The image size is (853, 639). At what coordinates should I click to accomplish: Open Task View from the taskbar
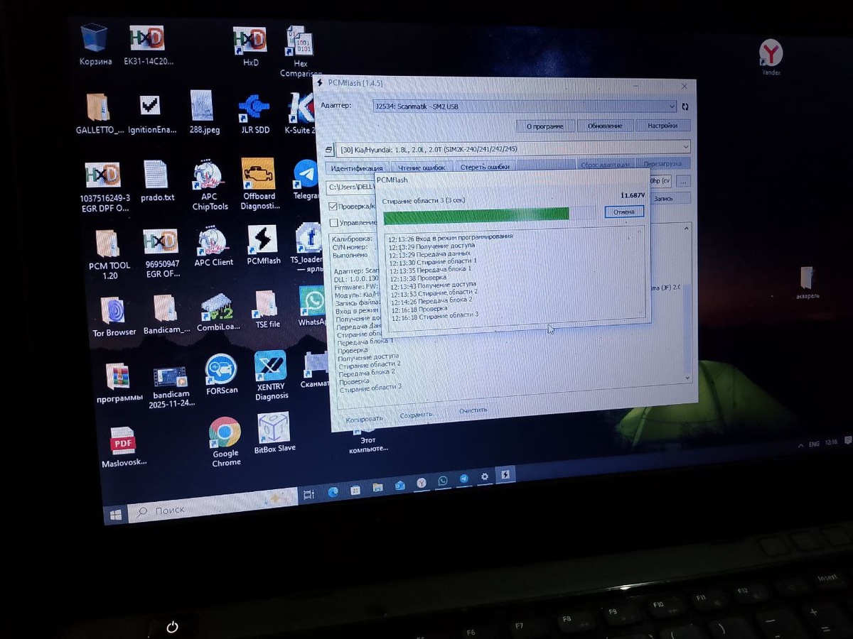coord(309,495)
